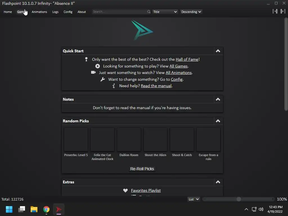Click the play icon beside All Games
Image resolution: width=288 pixels, height=216 pixels.
click(98, 66)
